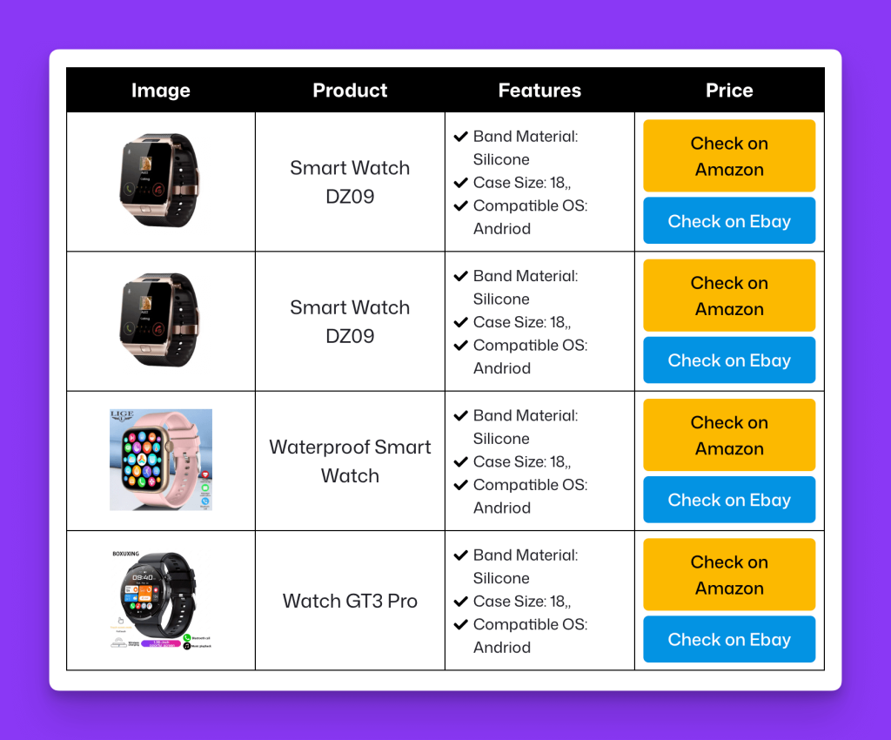Viewport: 891px width, 740px height.
Task: Open the pink Waterproof Smart Watch image
Action: (161, 460)
